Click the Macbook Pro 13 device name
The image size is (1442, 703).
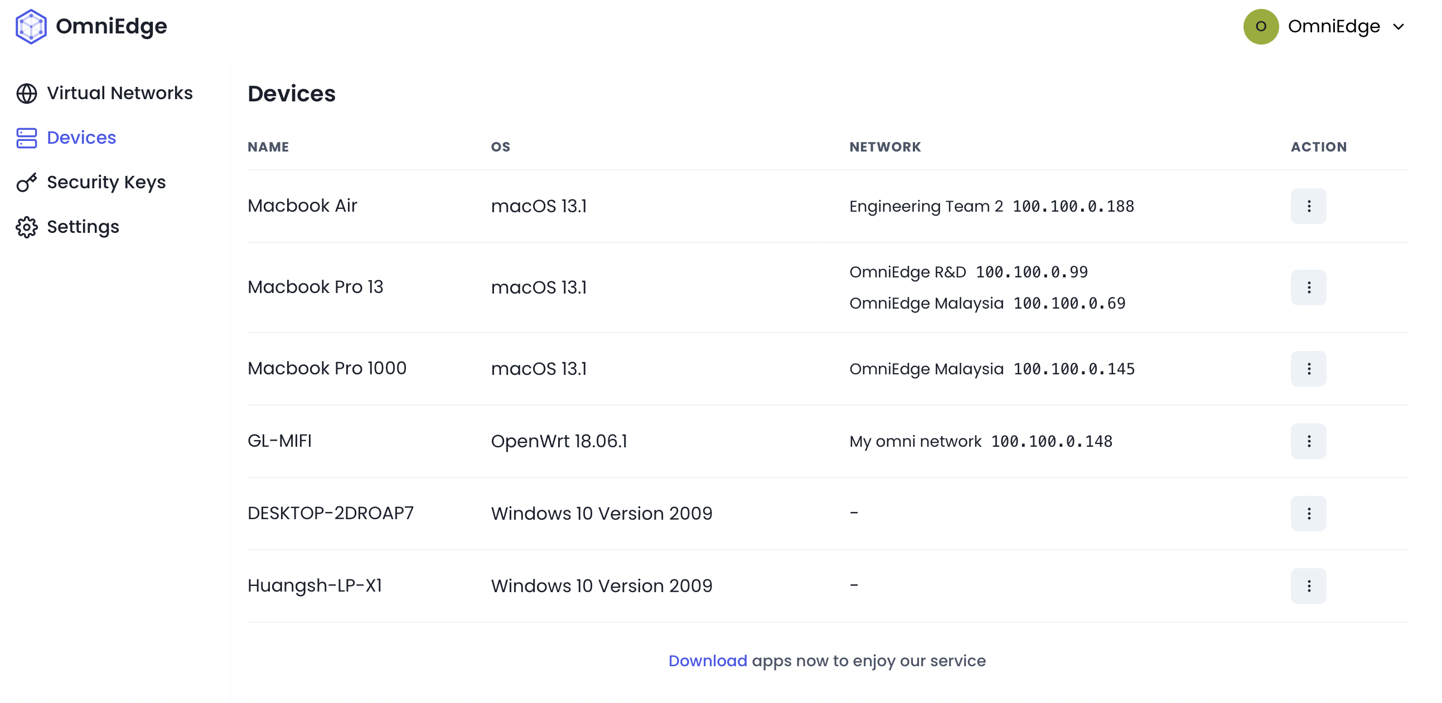click(x=315, y=287)
